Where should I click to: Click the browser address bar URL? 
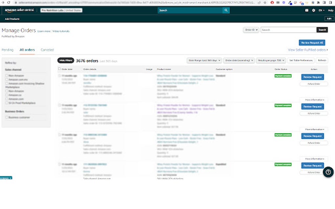click(x=137, y=3)
